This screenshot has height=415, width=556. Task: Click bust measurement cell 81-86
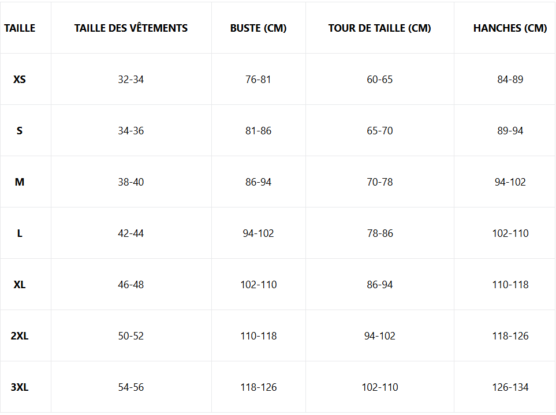point(258,131)
